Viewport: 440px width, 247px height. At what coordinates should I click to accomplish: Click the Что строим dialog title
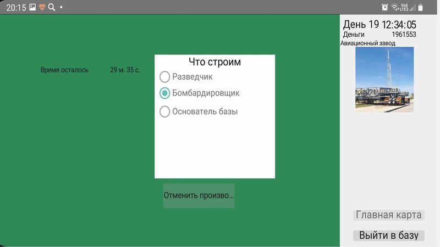pos(215,62)
